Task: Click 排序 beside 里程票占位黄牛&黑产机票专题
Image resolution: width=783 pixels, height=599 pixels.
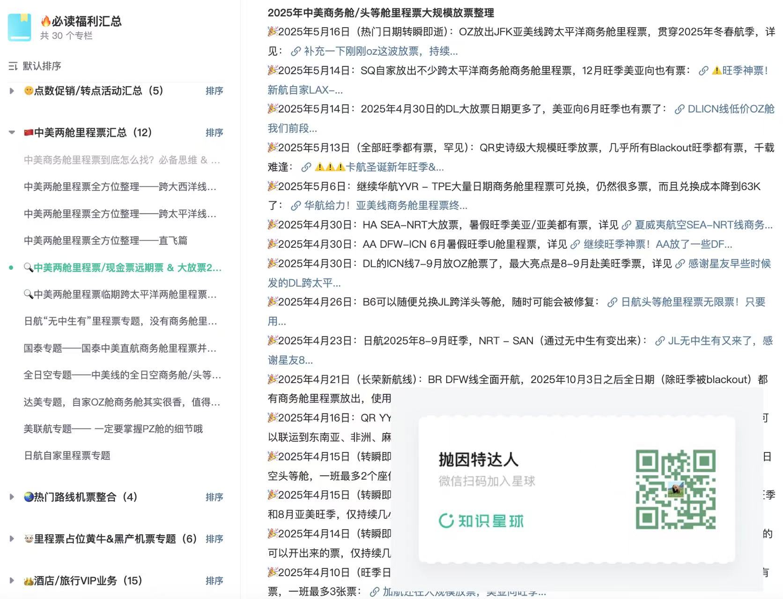Action: pyautogui.click(x=214, y=539)
